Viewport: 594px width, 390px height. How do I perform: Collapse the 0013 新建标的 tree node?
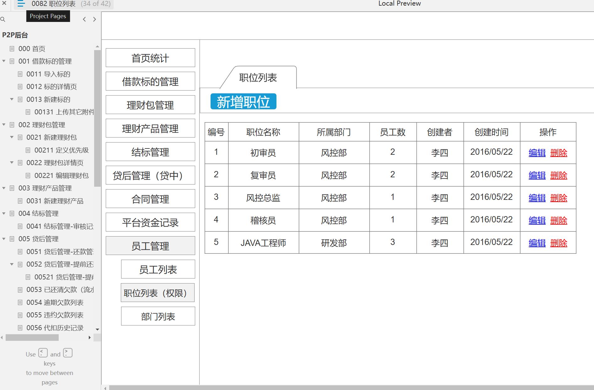(12, 99)
